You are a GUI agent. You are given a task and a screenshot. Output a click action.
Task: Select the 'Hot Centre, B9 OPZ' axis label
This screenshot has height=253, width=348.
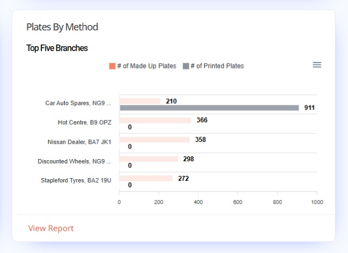pyautogui.click(x=85, y=123)
